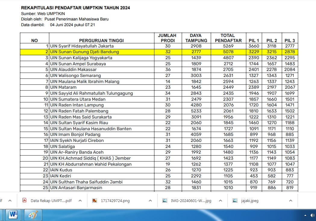Click the jajaki.jpeg file icon
Screen dimensions: 316x221
point(235,201)
